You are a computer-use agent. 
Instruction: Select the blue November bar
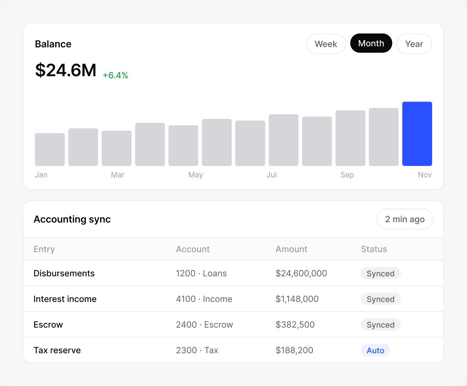pos(417,134)
